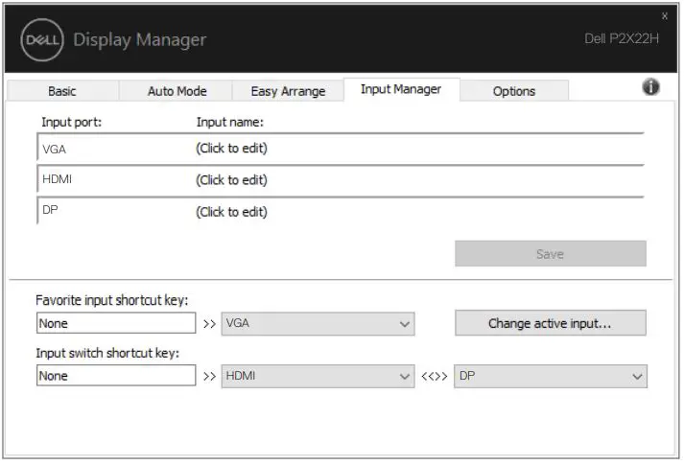Click the Dell logo in header
This screenshot has width=684, height=465.
click(42, 39)
